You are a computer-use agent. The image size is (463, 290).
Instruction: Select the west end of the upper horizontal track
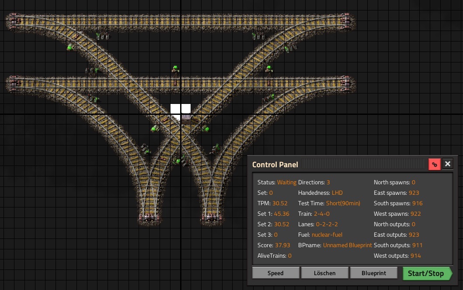click(14, 21)
